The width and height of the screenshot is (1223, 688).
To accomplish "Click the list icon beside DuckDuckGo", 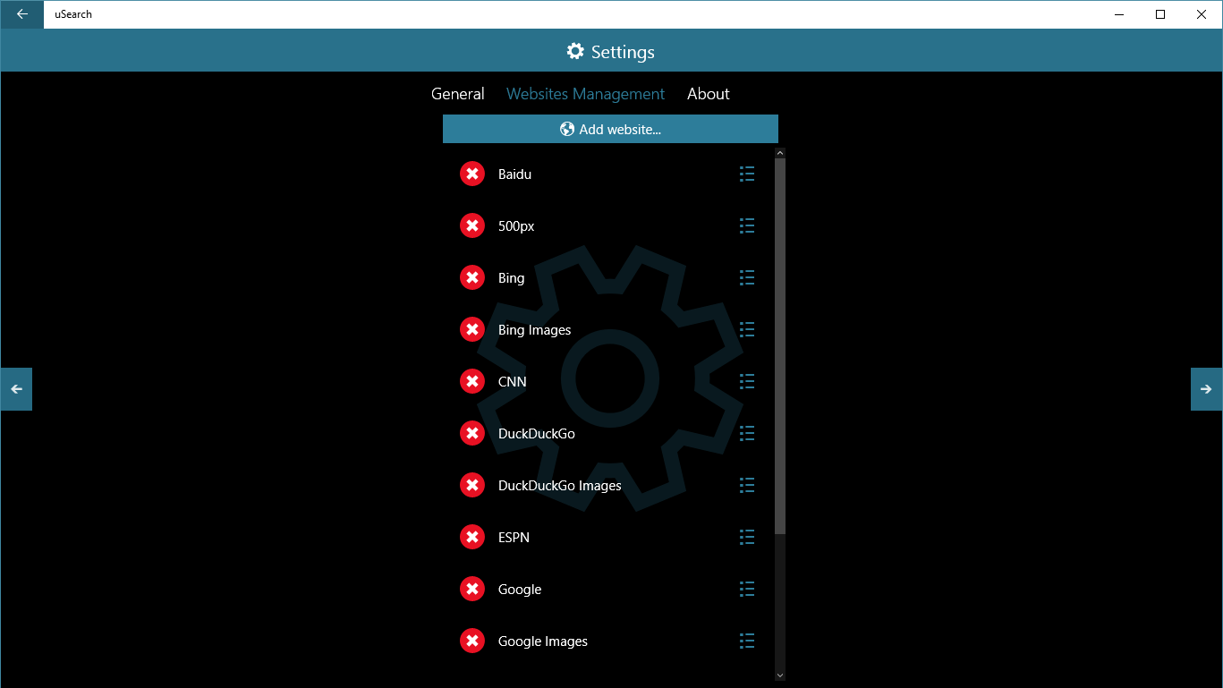I will (747, 434).
